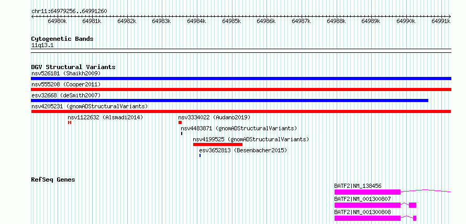466x224 pixels.
Task: Click BATF2|NM_001300807 gene label
Action: pos(362,199)
